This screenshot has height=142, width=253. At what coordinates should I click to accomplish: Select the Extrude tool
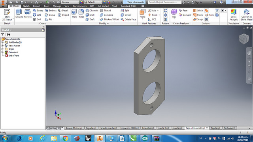coord(19,13)
